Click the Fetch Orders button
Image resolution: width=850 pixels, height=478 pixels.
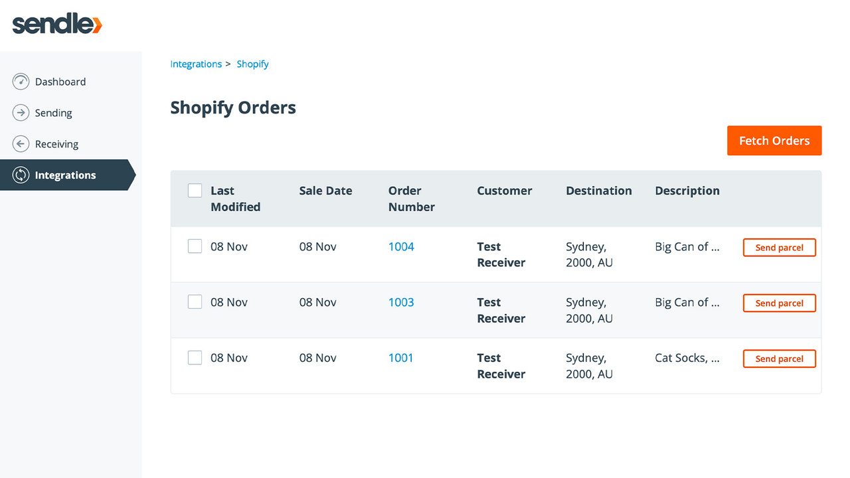[x=774, y=140]
